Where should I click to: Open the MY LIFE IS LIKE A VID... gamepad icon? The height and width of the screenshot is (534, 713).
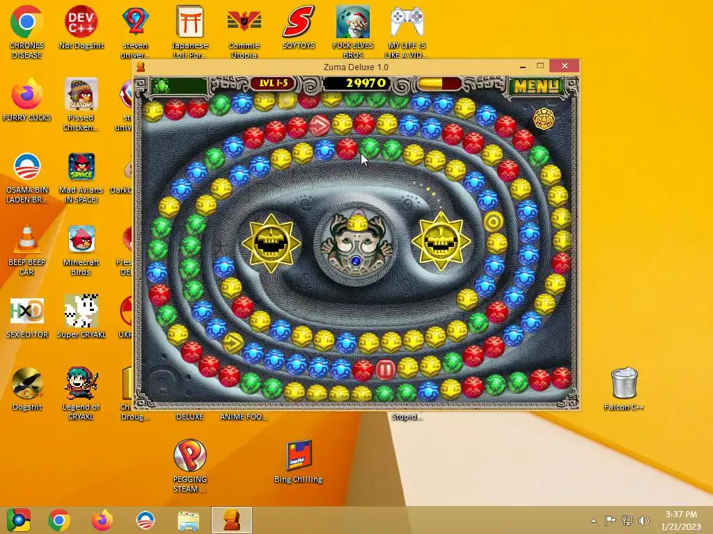[407, 32]
